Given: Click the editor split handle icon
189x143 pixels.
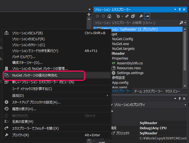Looking at the screenshot, I should pos(89,14).
